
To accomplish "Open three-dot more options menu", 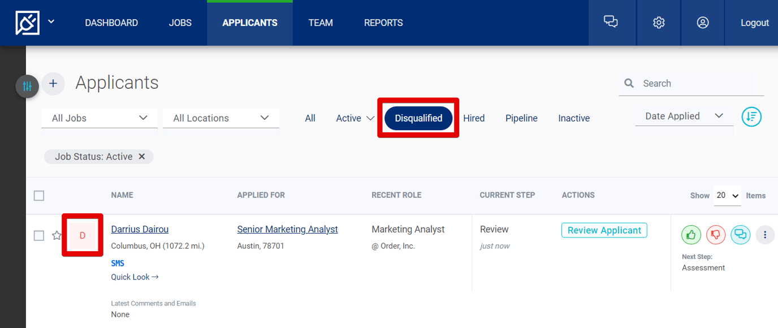I will pyautogui.click(x=765, y=235).
